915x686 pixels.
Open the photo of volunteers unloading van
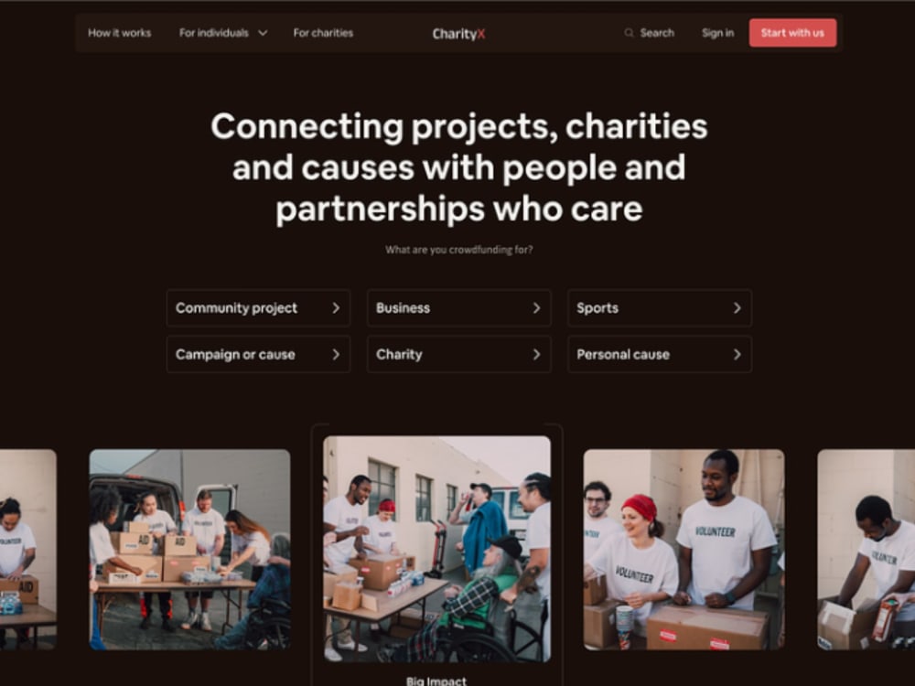pos(189,550)
